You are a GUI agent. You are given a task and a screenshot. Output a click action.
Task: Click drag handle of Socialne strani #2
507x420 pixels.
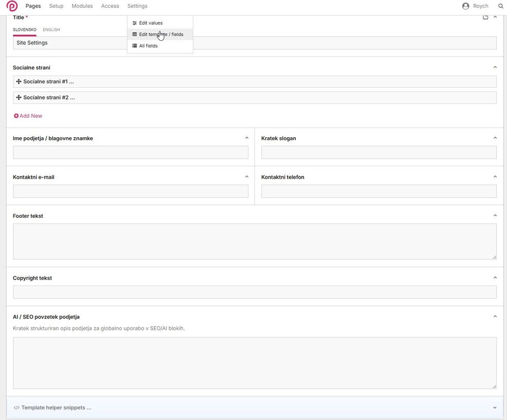[18, 97]
